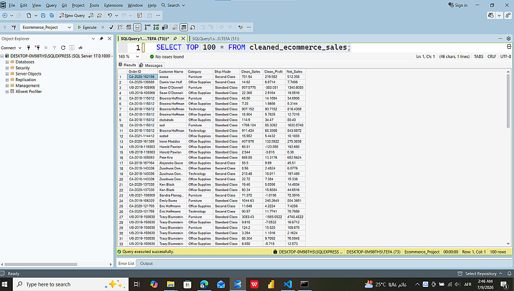Switch to the Messages tab
The width and height of the screenshot is (514, 291).
(151, 65)
